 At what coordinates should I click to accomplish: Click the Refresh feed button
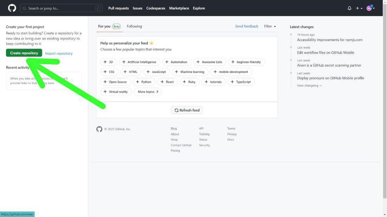187,110
